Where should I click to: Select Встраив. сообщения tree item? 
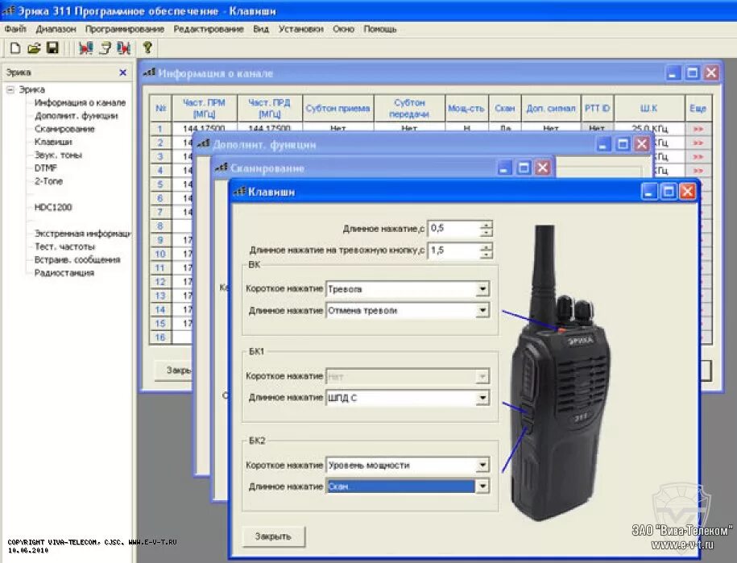(x=77, y=260)
